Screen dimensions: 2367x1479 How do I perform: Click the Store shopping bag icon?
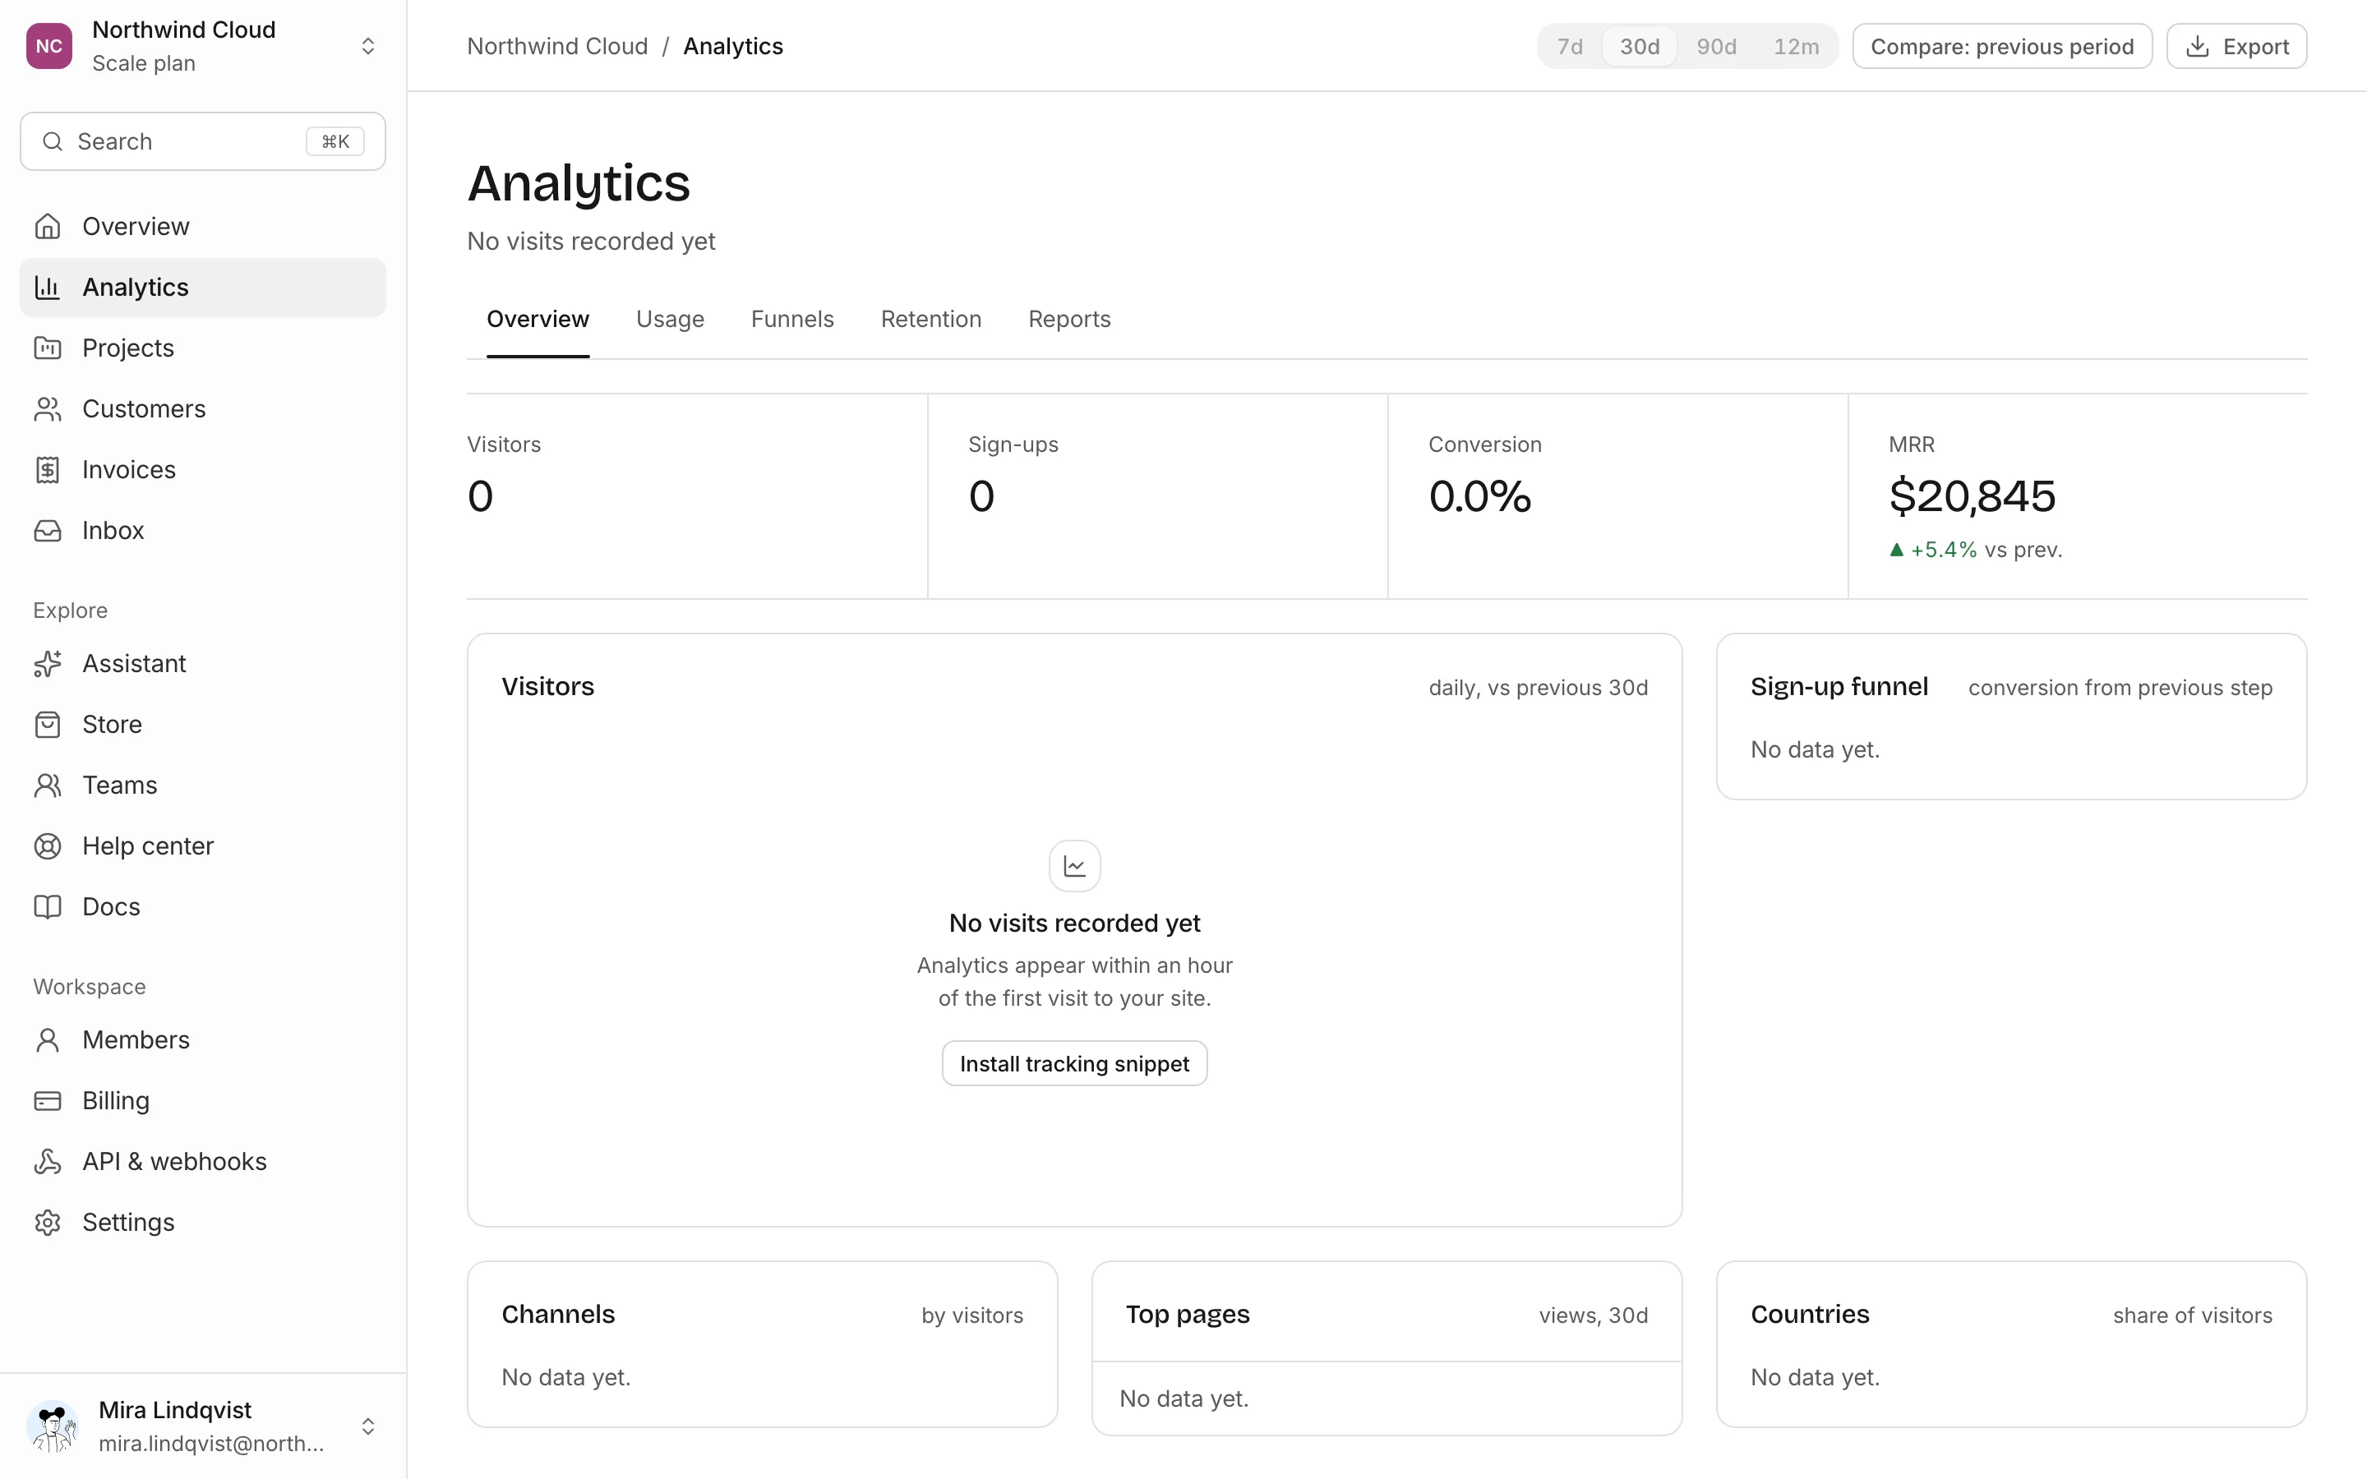coord(47,724)
